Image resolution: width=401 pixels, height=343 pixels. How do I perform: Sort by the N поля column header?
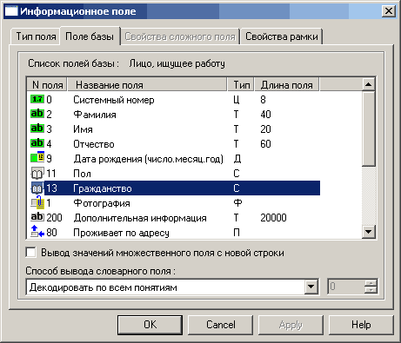[x=47, y=85]
